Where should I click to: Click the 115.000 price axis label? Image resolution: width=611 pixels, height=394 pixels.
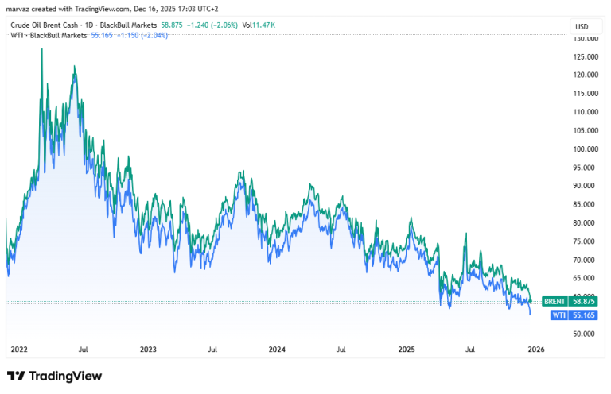tap(586, 94)
